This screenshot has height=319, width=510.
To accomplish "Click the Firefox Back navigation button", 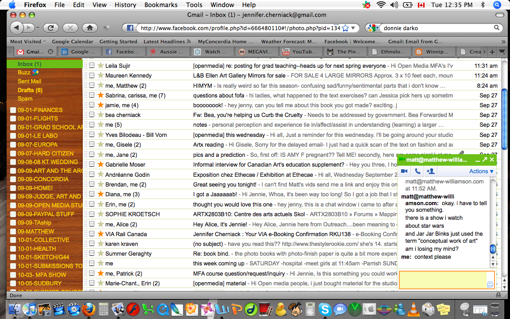I will [16, 28].
